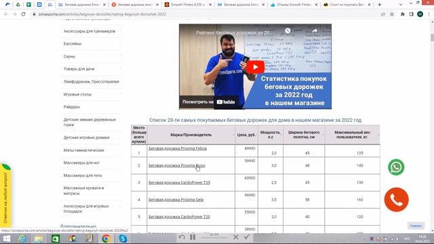Expand Аксессуары для игровых площадок arrow
The image size is (434, 244).
click(121, 206)
